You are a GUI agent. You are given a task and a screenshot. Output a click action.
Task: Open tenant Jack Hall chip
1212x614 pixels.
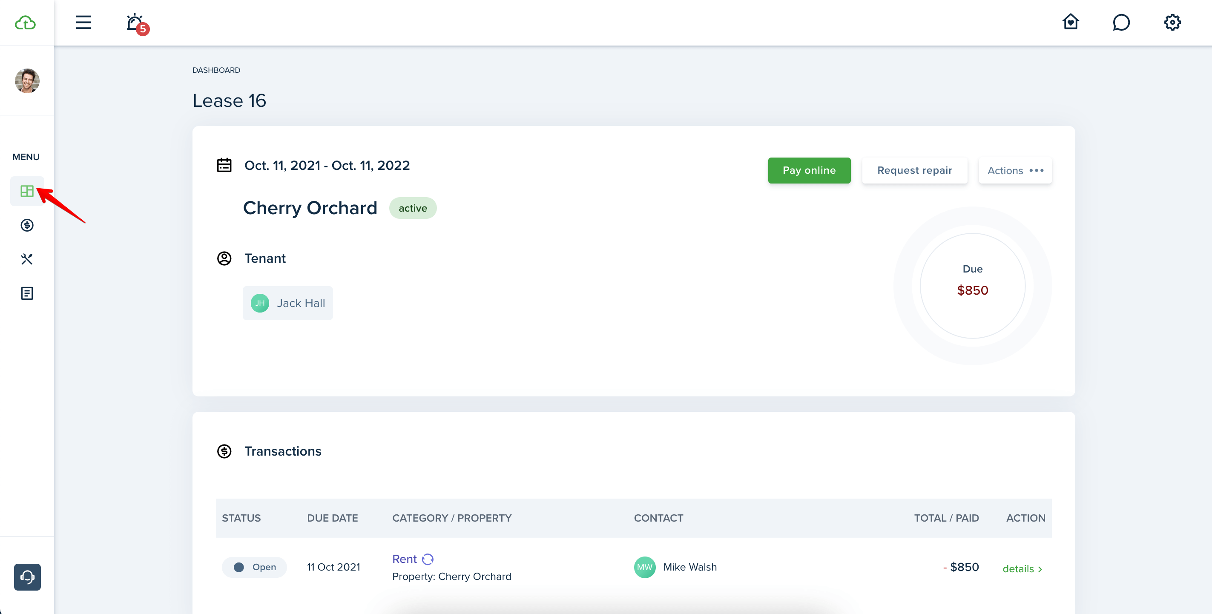pos(288,303)
